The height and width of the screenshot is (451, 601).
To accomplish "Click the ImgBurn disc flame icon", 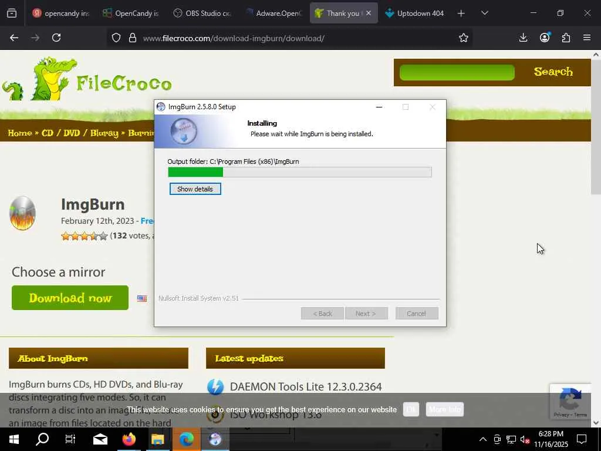I will click(23, 213).
